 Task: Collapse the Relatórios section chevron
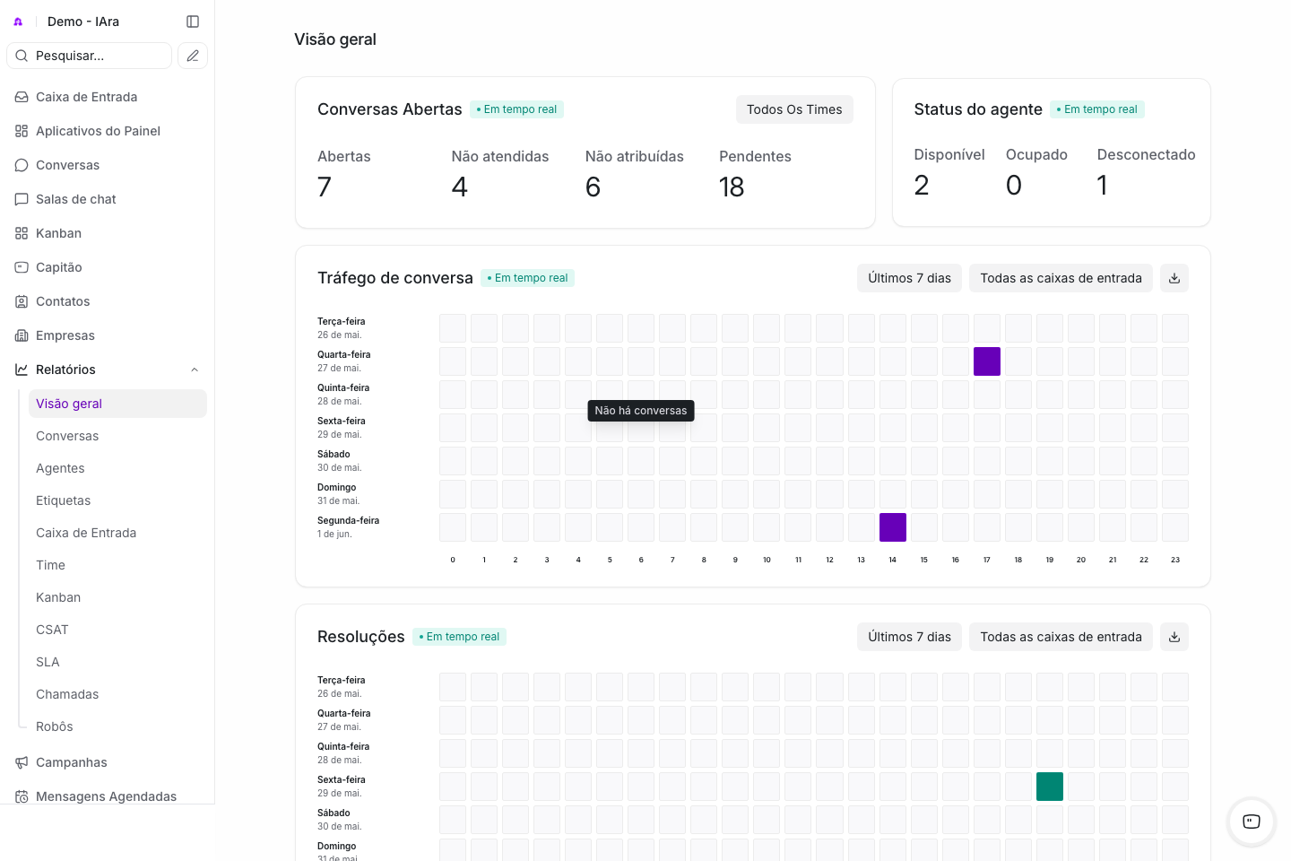point(195,370)
